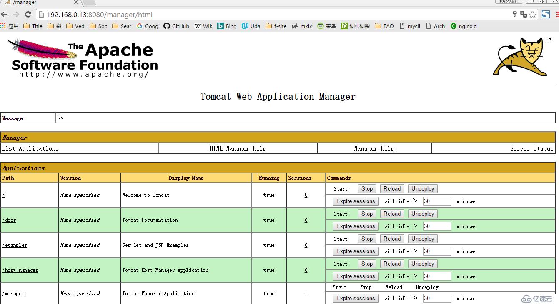Viewport: 559px width, 304px height.
Task: Click the translate page icon
Action: tap(524, 15)
